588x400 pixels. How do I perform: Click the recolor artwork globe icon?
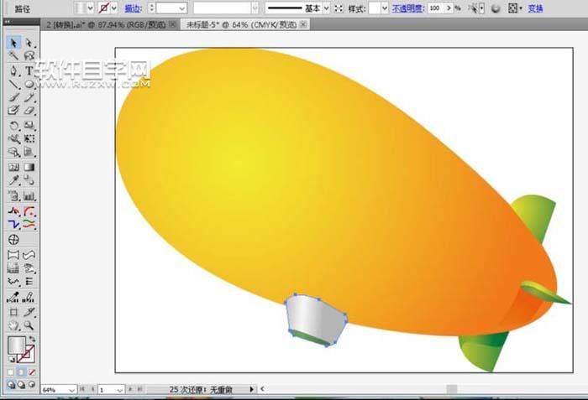click(x=496, y=8)
